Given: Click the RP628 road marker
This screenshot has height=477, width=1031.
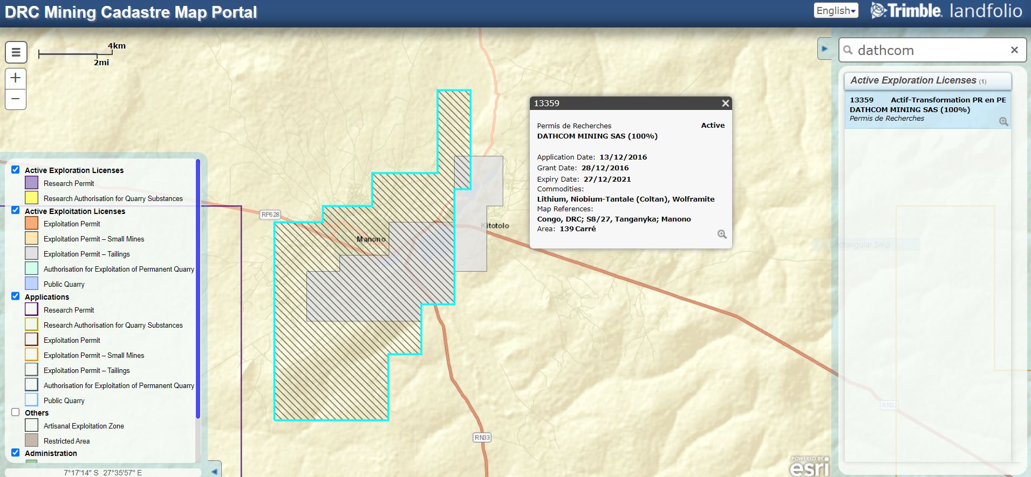Looking at the screenshot, I should (x=270, y=215).
